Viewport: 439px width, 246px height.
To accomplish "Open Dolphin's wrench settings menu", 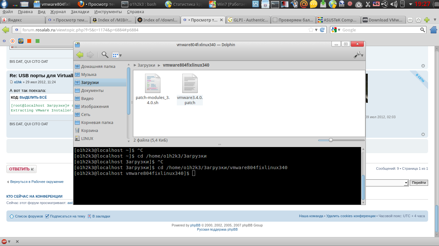I will [x=358, y=55].
